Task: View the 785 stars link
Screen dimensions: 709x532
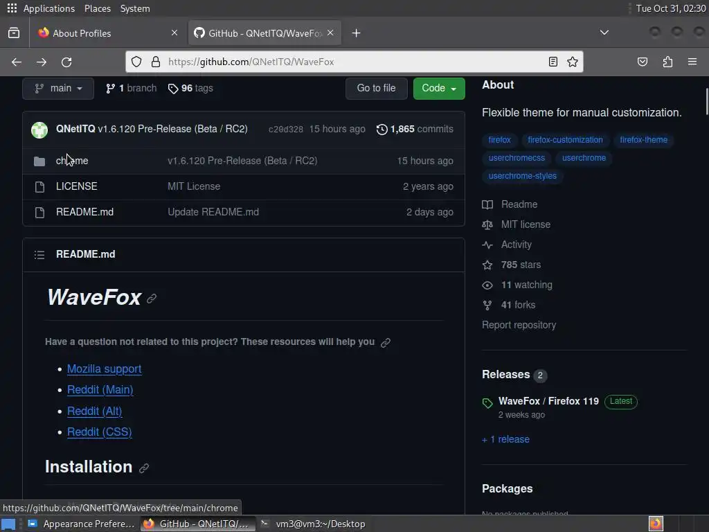Action: click(512, 265)
